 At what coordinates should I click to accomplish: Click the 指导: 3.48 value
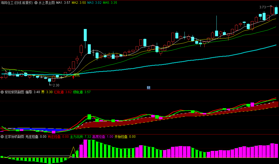coord(33,92)
